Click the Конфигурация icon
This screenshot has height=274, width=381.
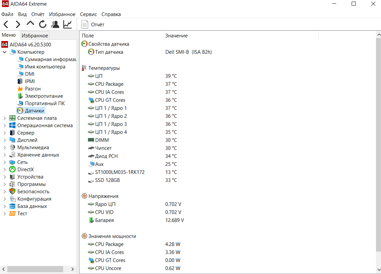point(12,199)
